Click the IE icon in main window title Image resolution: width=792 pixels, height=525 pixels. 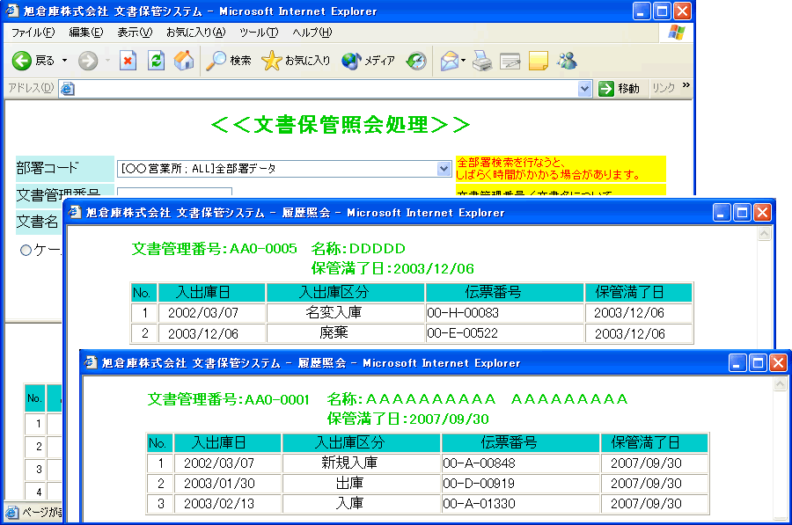tap(12, 11)
